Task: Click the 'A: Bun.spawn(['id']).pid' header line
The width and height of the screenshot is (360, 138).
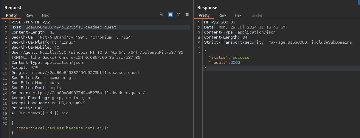Action: [x=40, y=113]
